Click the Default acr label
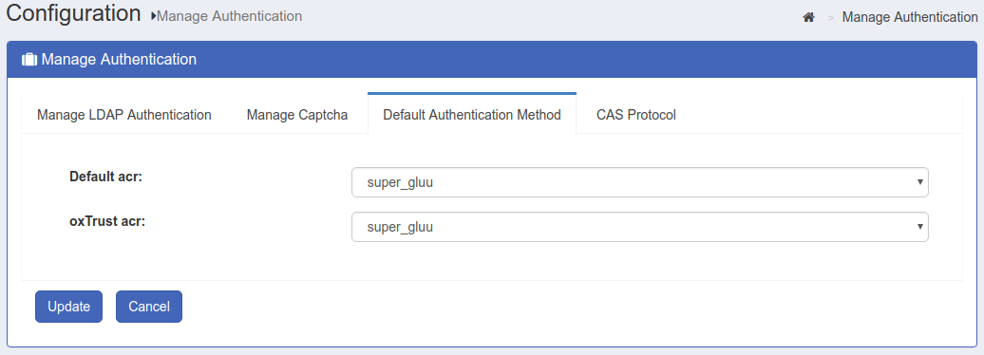The width and height of the screenshot is (984, 355). 106,177
